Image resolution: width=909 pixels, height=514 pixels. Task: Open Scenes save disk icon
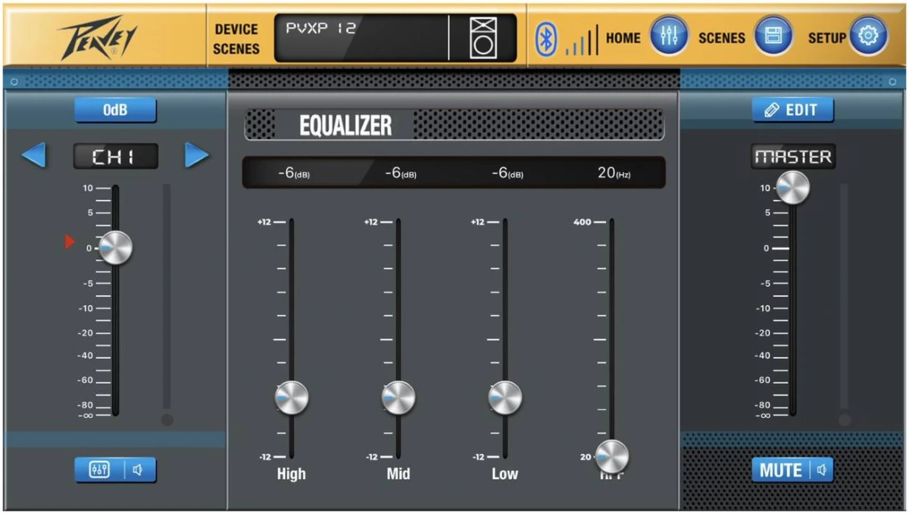tap(773, 37)
